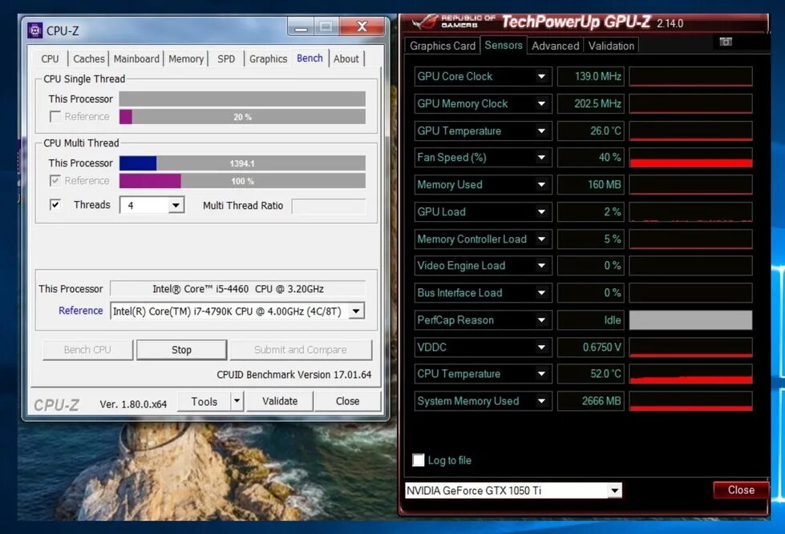Open the Reference processor dropdown
Image resolution: width=785 pixels, height=534 pixels.
click(356, 311)
